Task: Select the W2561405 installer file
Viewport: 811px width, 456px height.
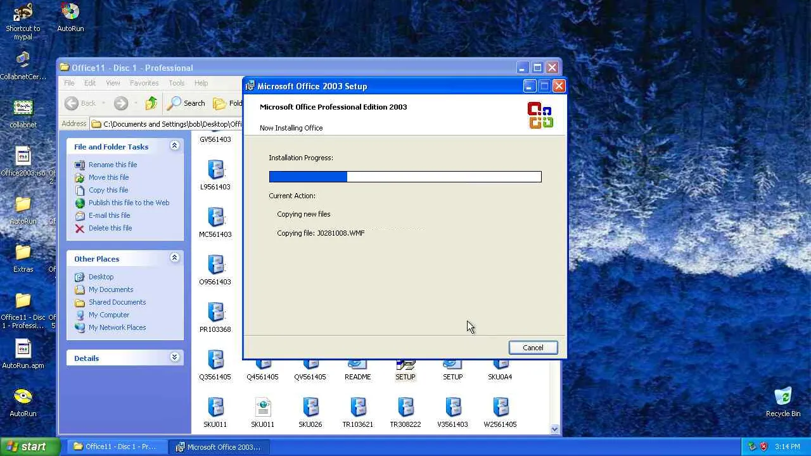Action: pyautogui.click(x=501, y=413)
